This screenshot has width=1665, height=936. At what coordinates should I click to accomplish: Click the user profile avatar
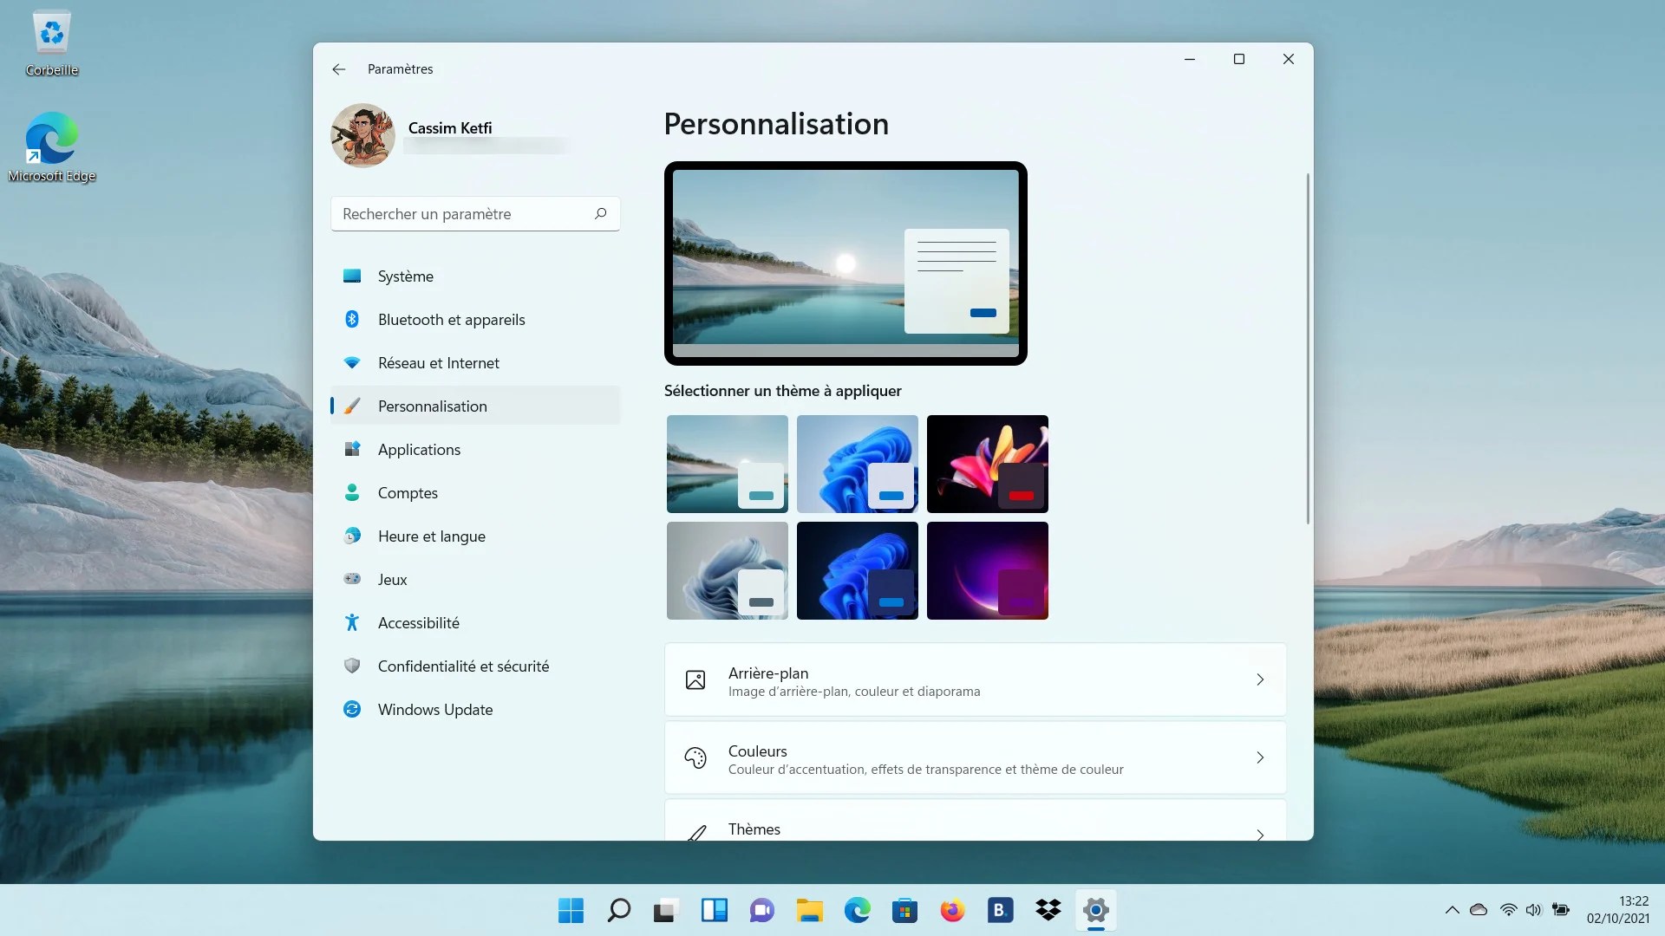coord(362,135)
